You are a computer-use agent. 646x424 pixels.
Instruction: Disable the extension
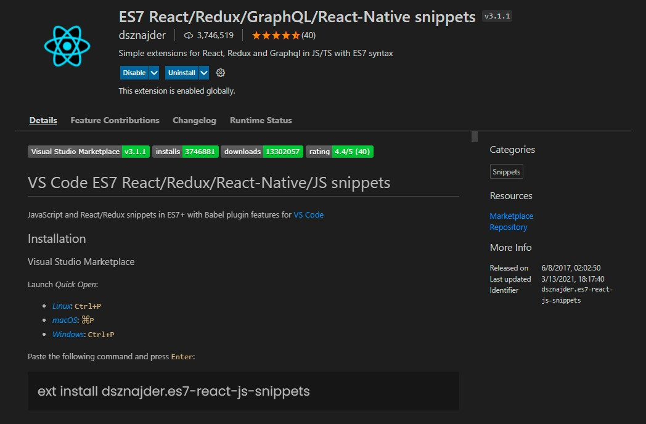tap(134, 73)
